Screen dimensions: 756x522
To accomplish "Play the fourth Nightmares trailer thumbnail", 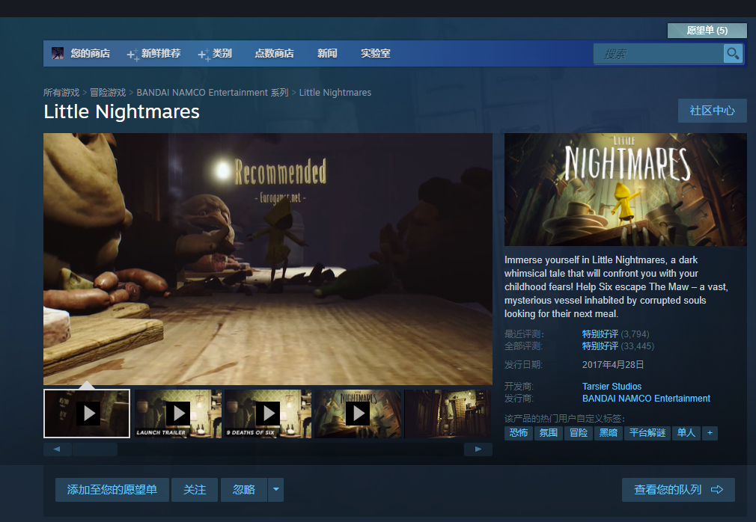I will click(358, 414).
